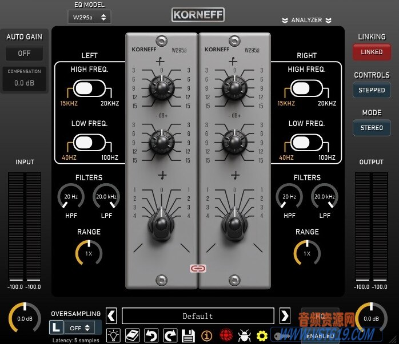Click the redo arrow icon

[170, 335]
